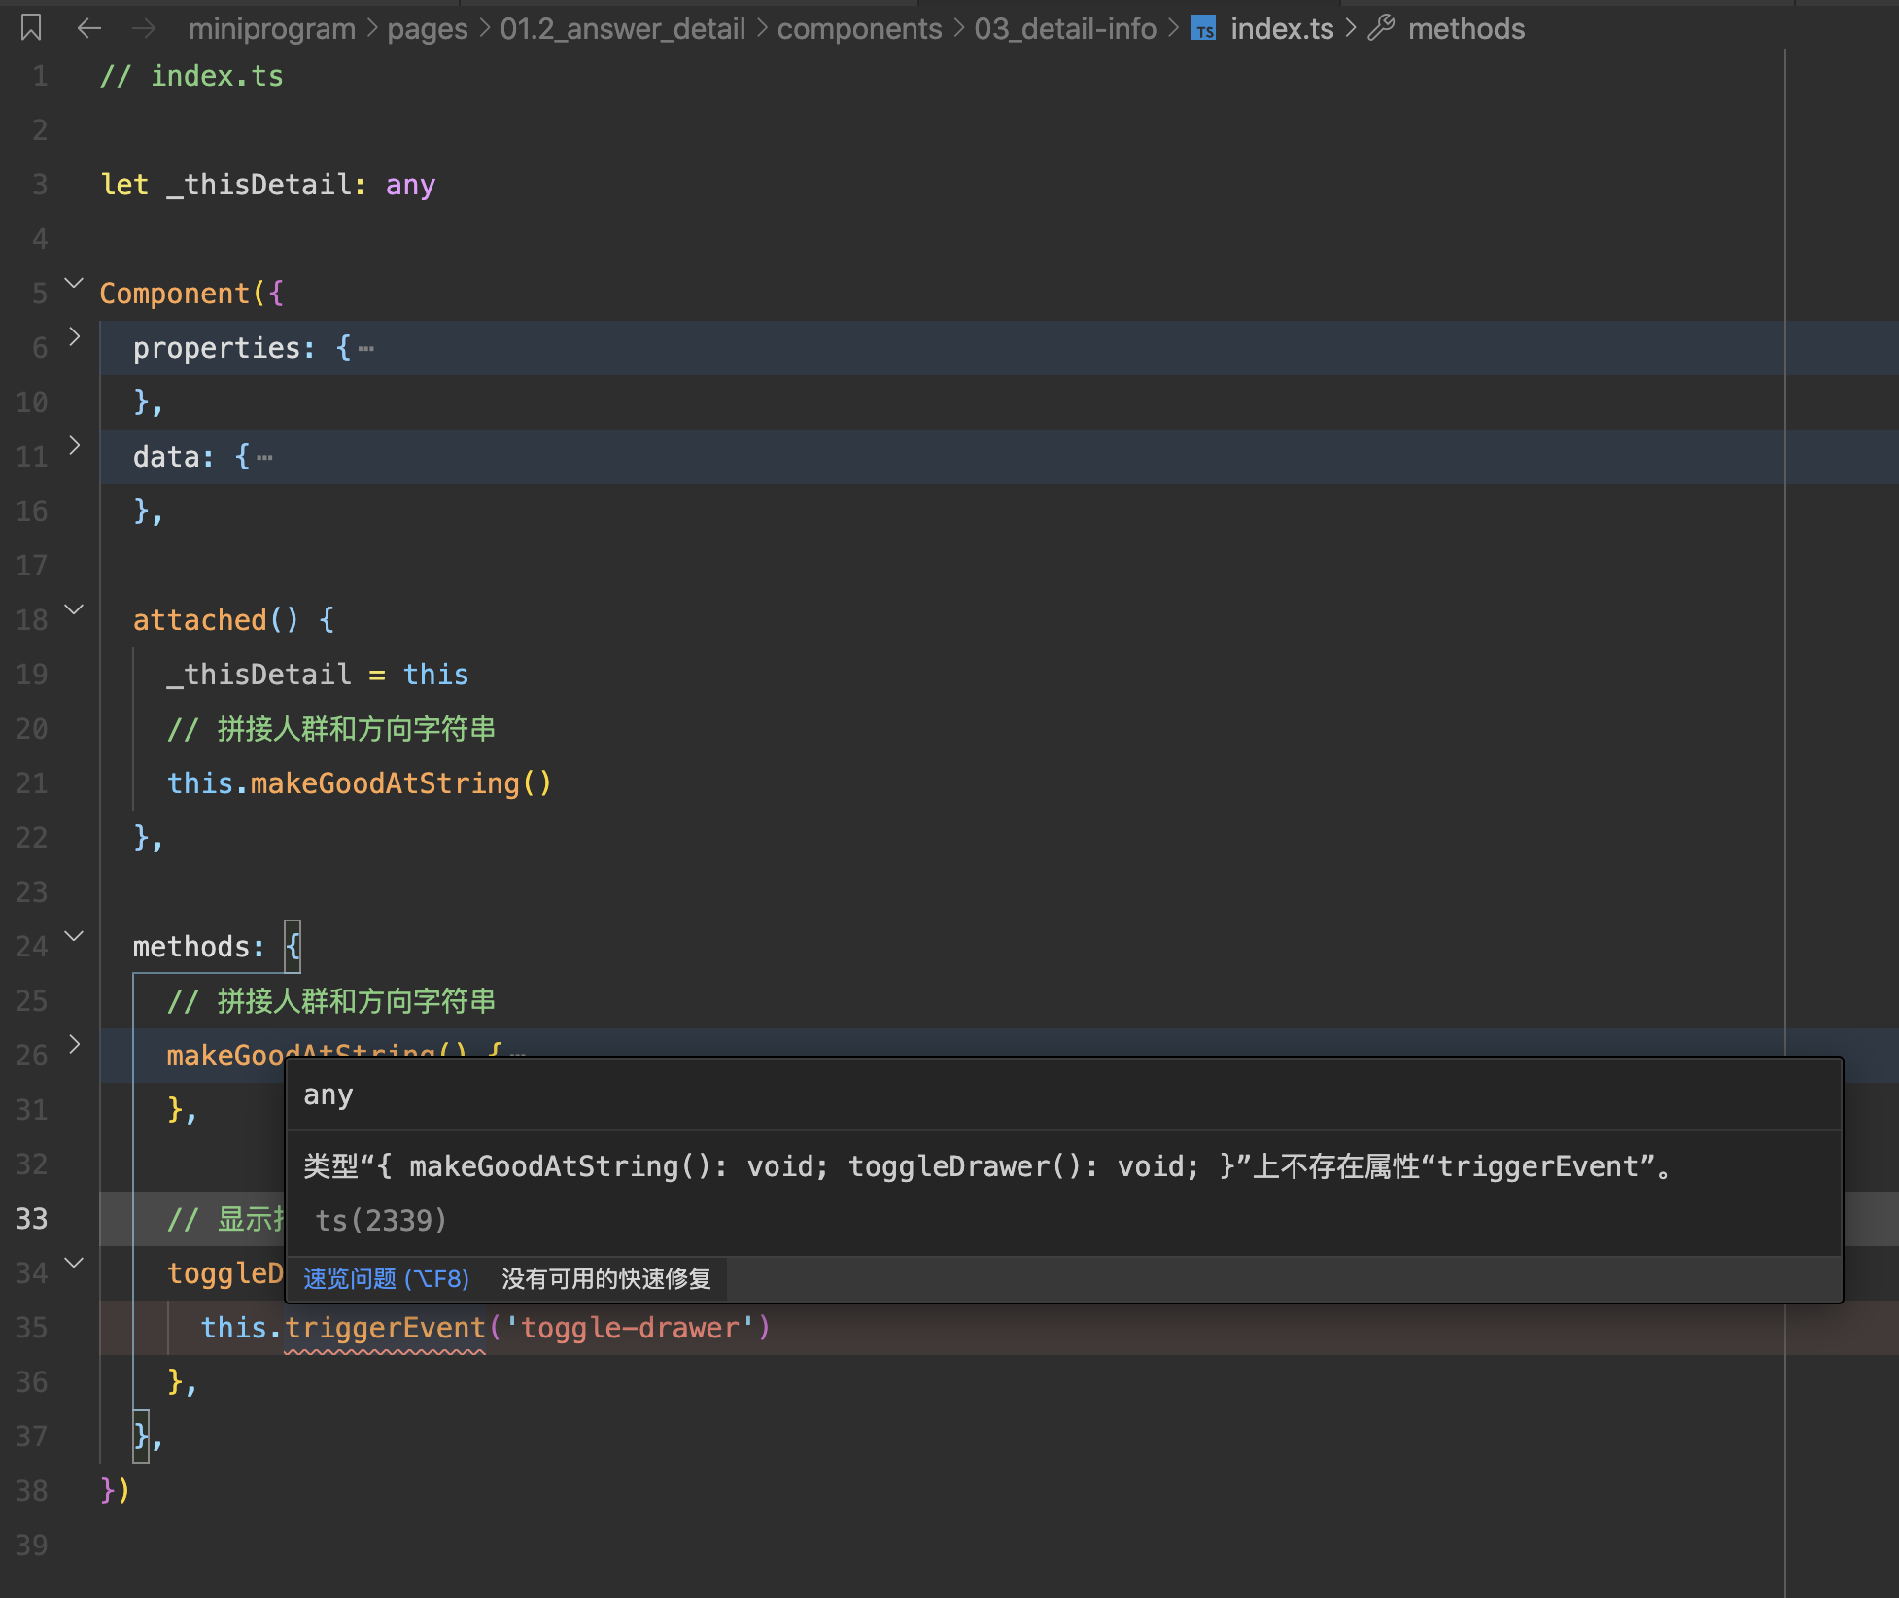Open 03_detail-info in the breadcrumb
The height and width of the screenshot is (1598, 1899).
click(1065, 29)
